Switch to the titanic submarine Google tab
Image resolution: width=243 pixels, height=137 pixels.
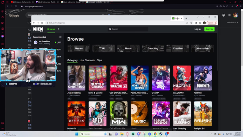(72, 2)
